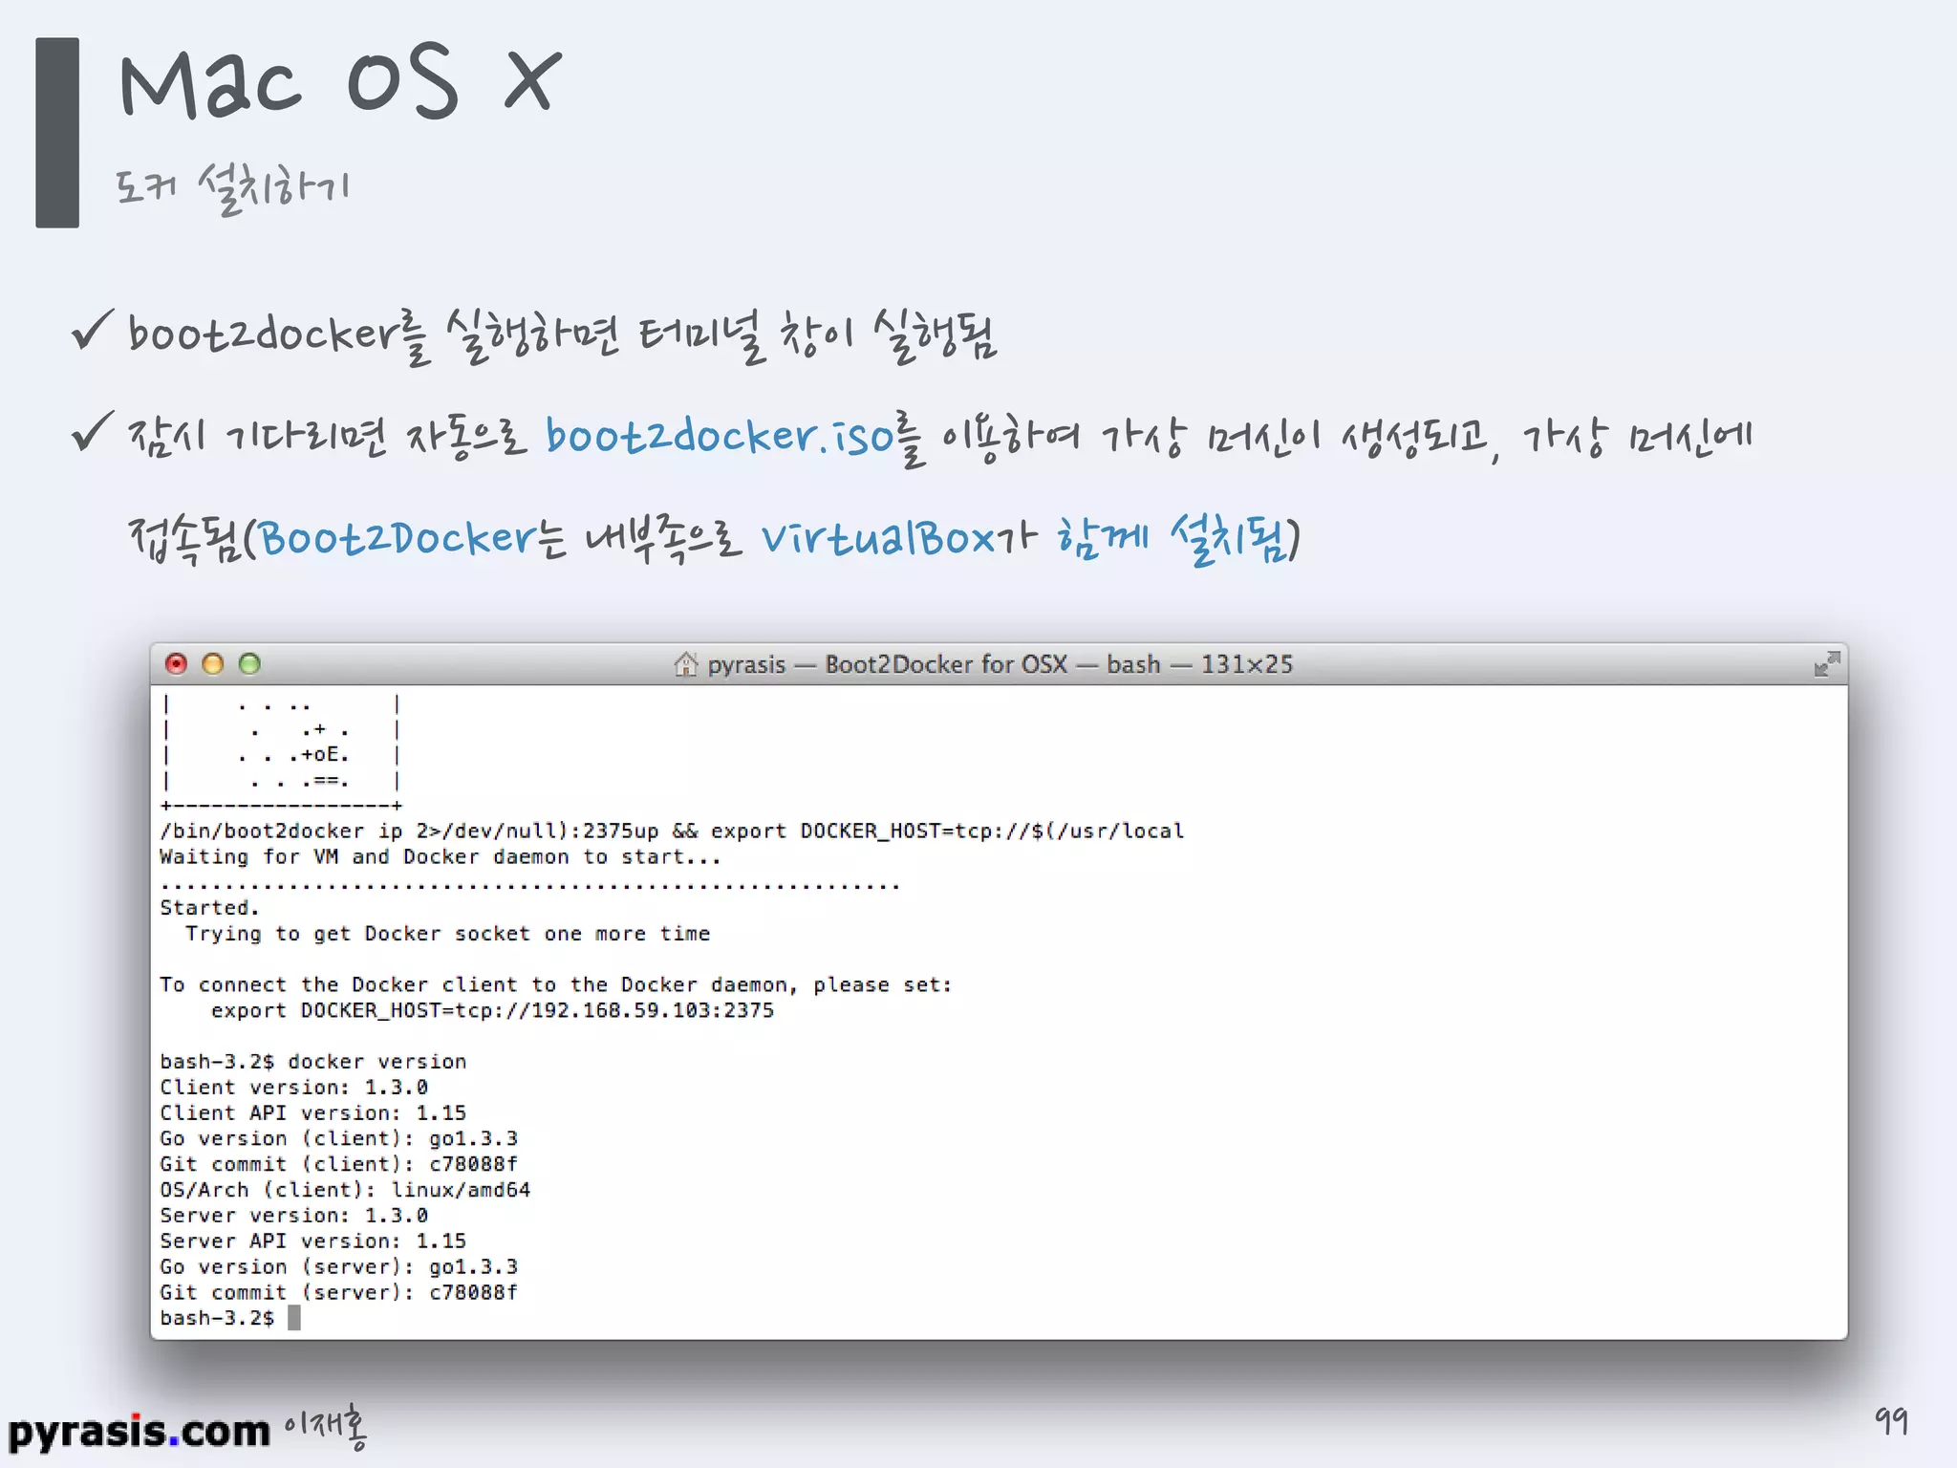Image resolution: width=1957 pixels, height=1468 pixels.
Task: Click the 'Waiting for VM and Docker daemon to start...' line
Action: coord(440,857)
